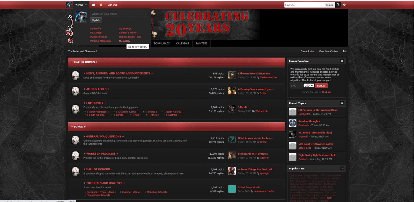Open the envelope messages icon
This screenshot has height=202, width=414.
pyautogui.click(x=93, y=5)
